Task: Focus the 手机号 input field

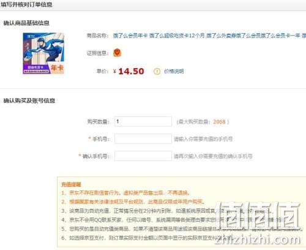Action: click(x=143, y=139)
